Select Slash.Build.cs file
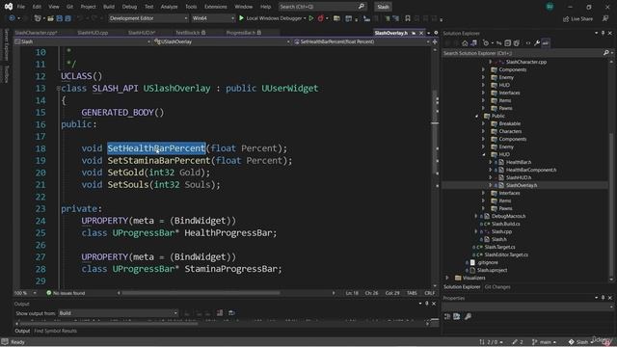The height and width of the screenshot is (347, 617). [x=505, y=224]
